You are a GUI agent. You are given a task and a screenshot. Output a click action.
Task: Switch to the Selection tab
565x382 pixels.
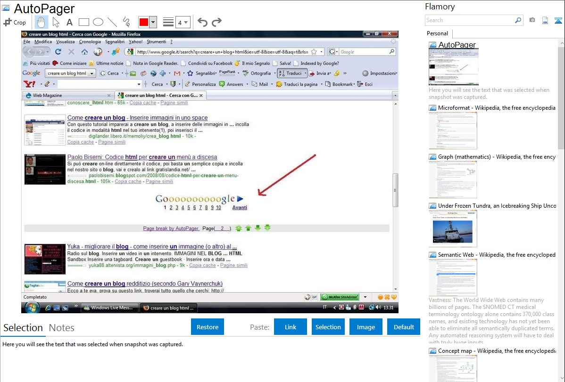point(23,328)
